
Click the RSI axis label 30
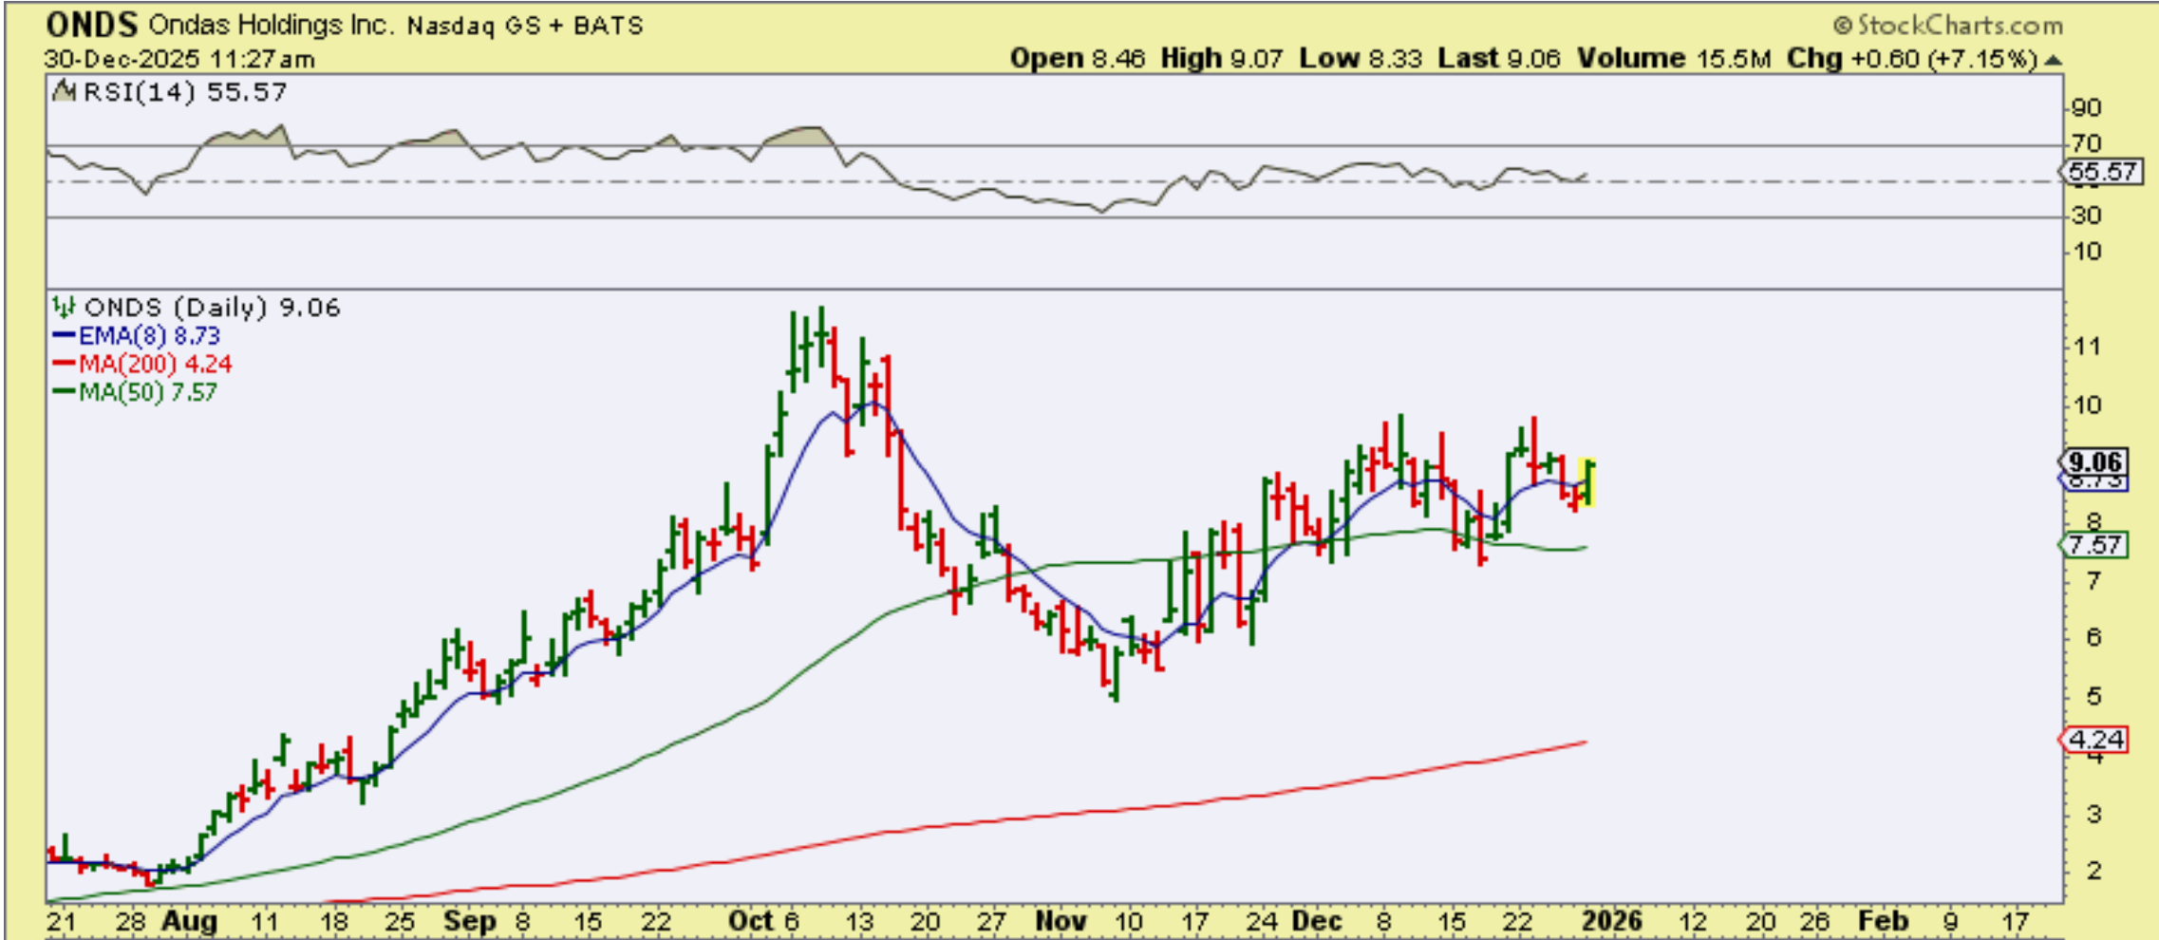coord(2086,216)
